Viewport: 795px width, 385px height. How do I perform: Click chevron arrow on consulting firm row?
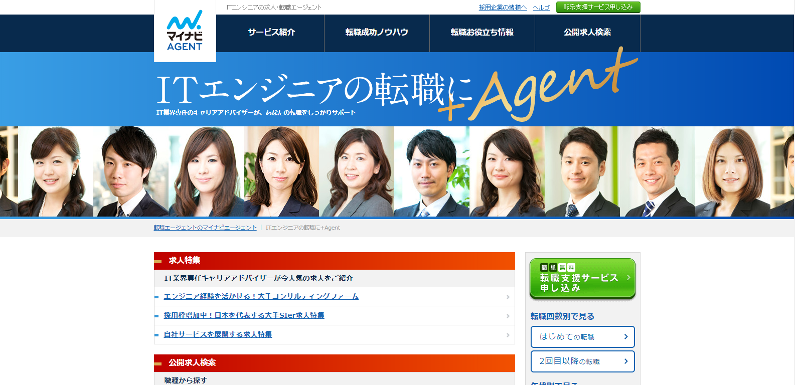508,297
